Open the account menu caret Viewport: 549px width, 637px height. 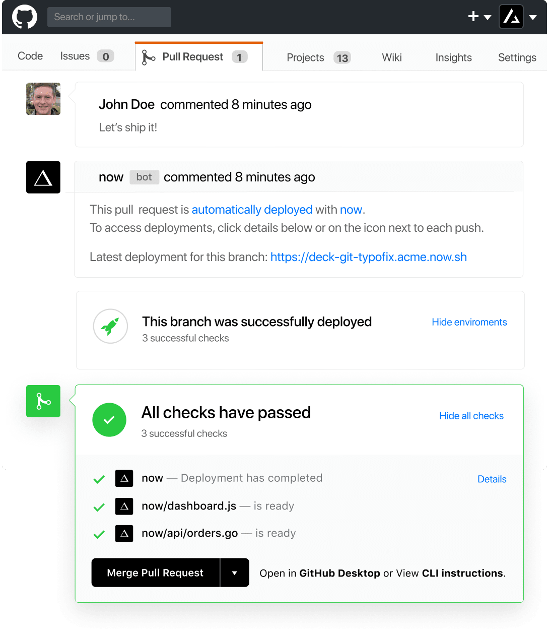pos(533,17)
